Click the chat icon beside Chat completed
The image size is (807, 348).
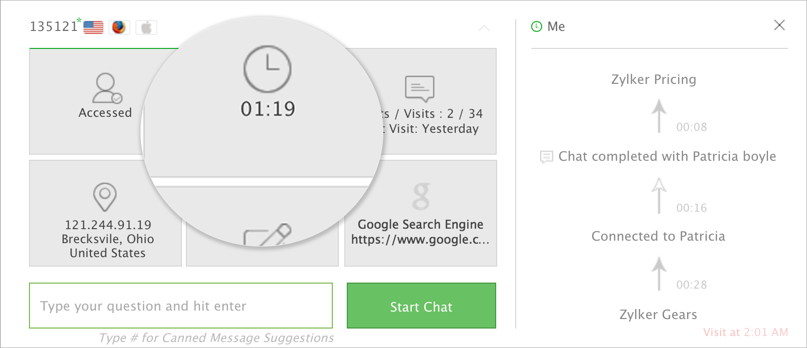coord(546,157)
